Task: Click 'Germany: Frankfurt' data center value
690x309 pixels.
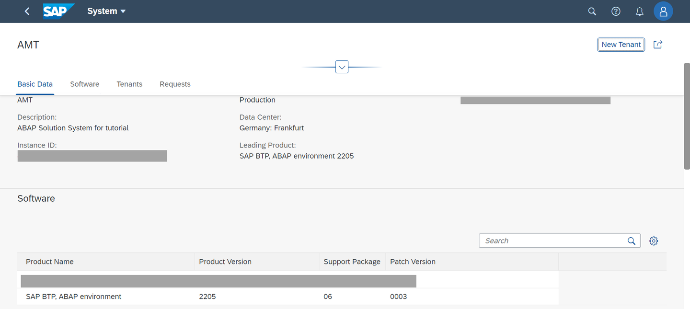Action: pos(272,128)
